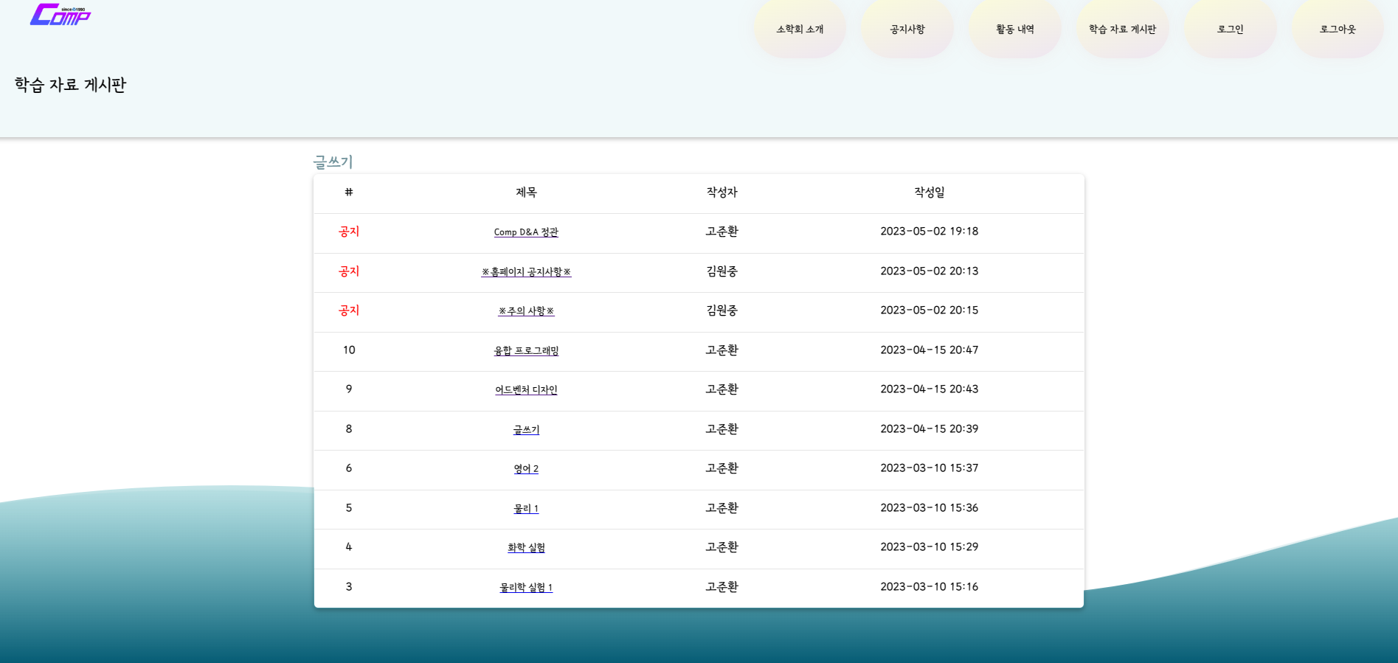Open the Comp D&A 정관 post

click(x=526, y=232)
